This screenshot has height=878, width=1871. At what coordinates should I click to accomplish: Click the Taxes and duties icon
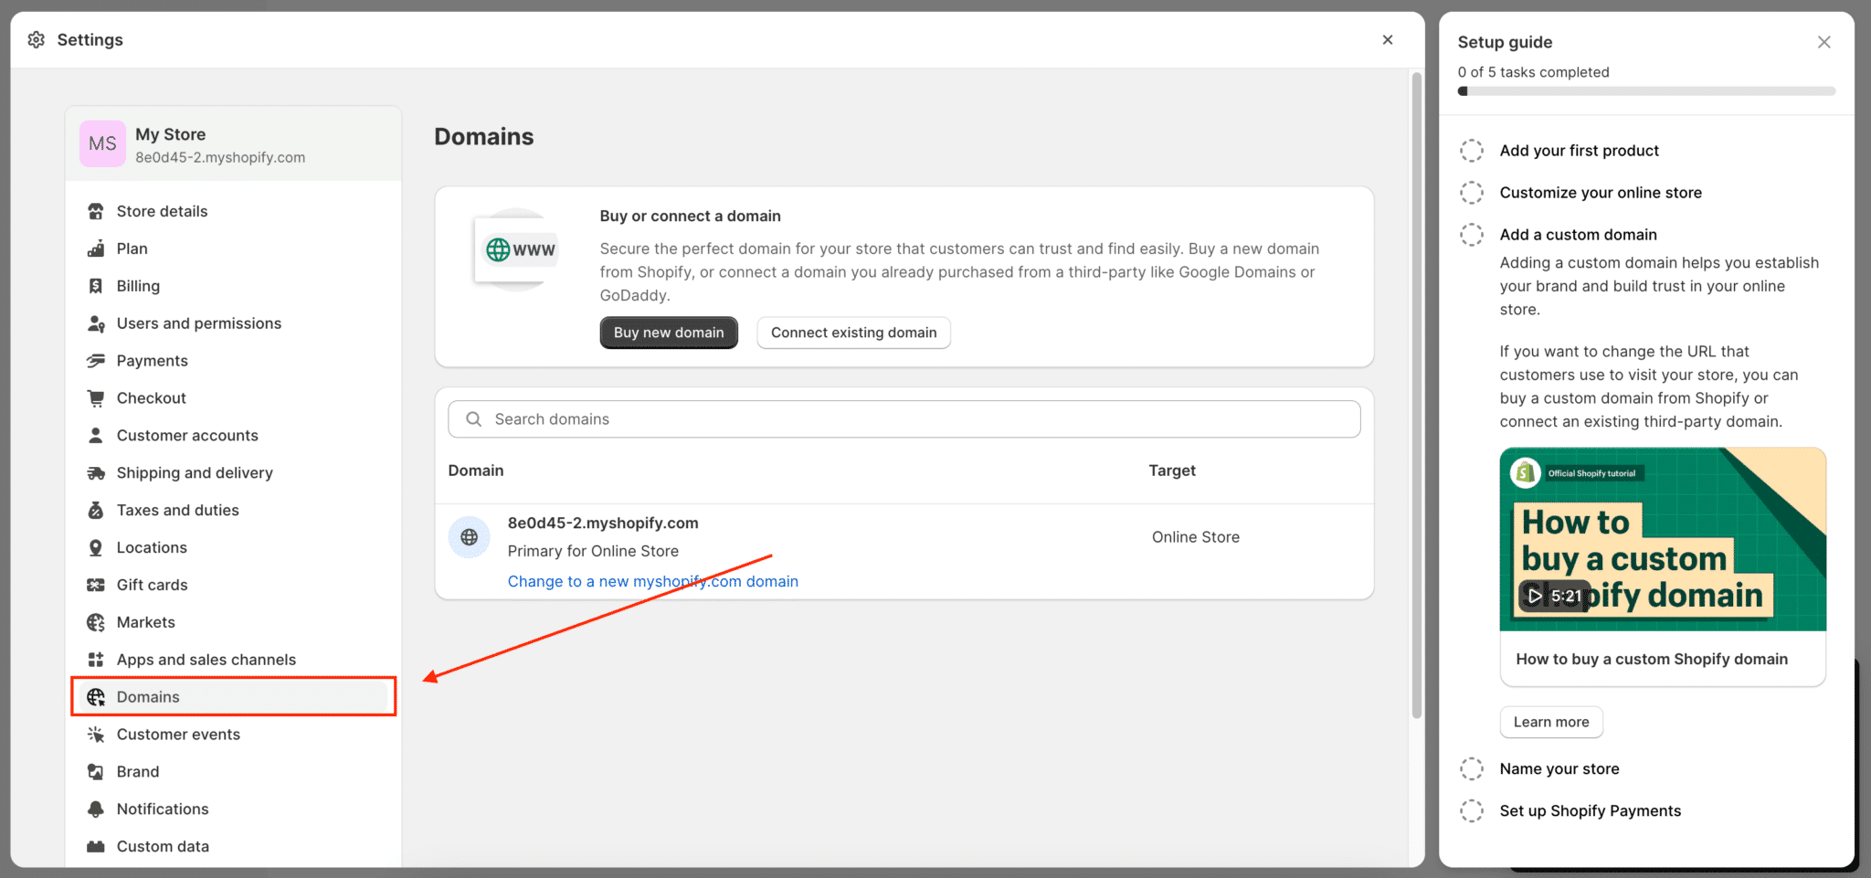(95, 511)
